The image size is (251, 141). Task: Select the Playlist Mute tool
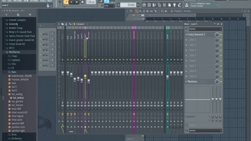(x=147, y=11)
